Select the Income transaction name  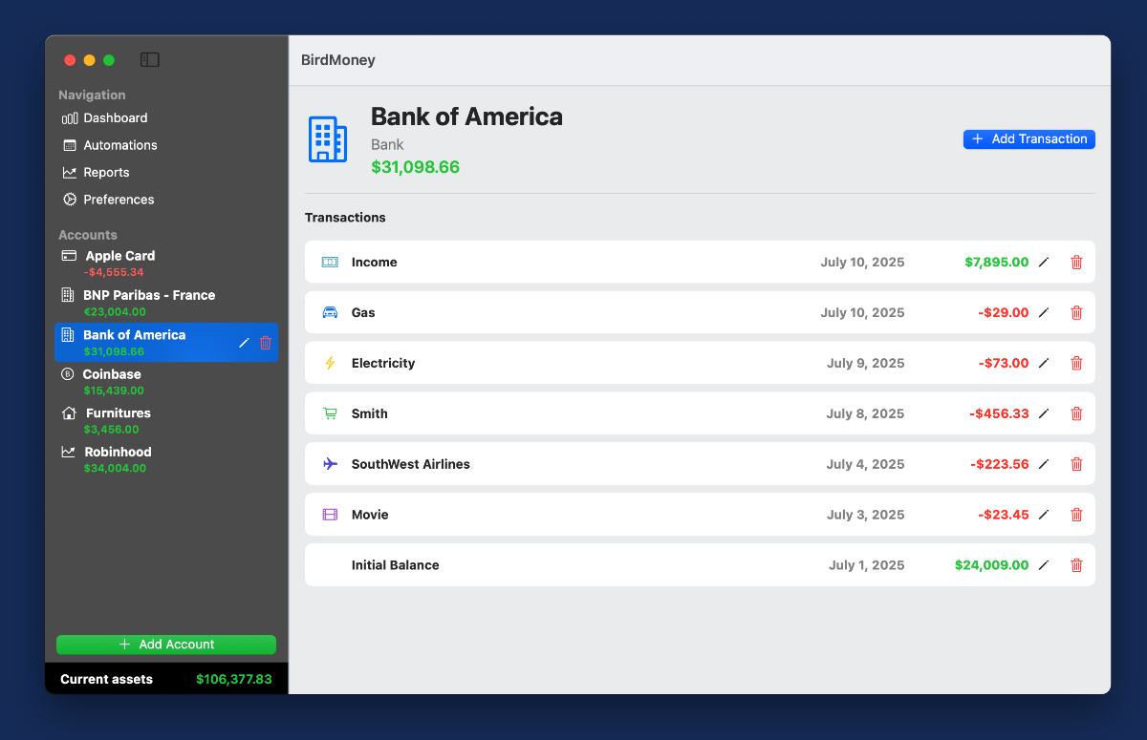click(x=375, y=263)
